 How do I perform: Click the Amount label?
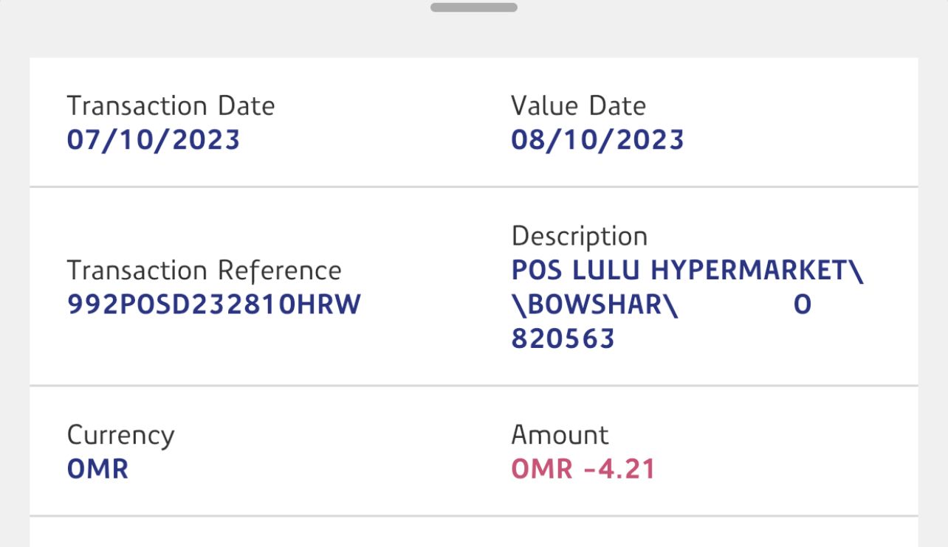(560, 435)
